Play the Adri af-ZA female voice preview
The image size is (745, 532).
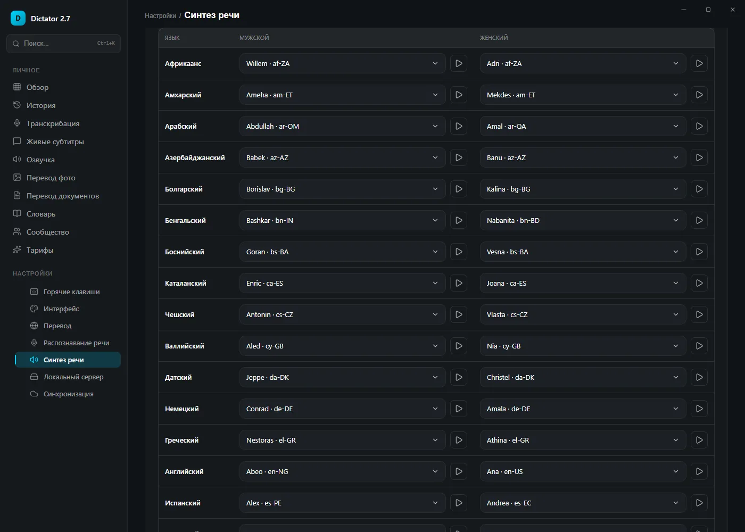click(699, 63)
